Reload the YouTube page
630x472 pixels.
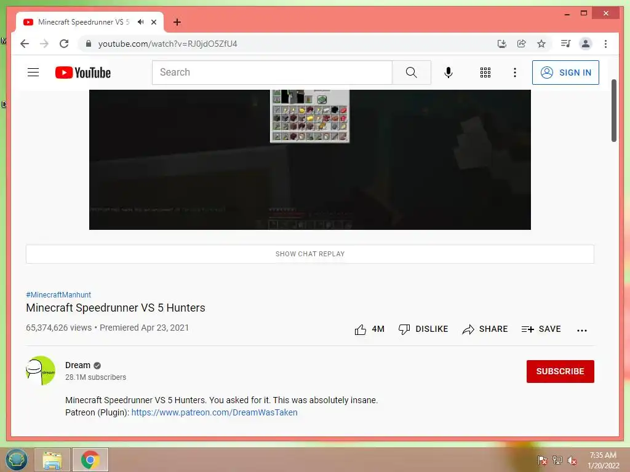point(64,44)
